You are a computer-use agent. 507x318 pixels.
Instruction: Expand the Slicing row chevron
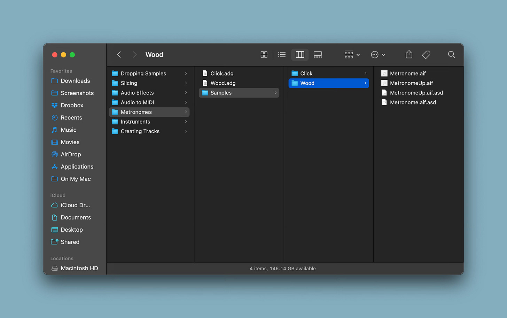point(186,83)
